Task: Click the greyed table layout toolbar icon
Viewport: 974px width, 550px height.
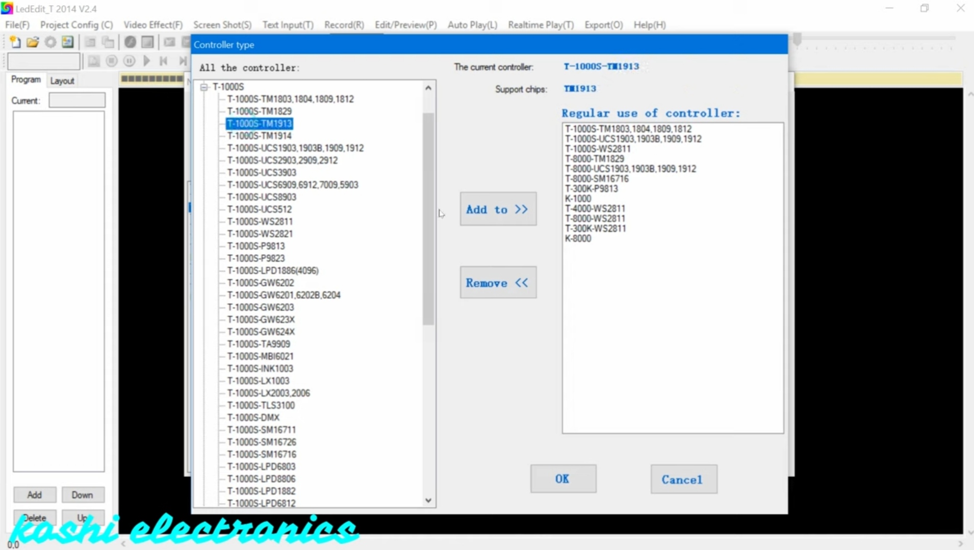Action: coord(90,42)
